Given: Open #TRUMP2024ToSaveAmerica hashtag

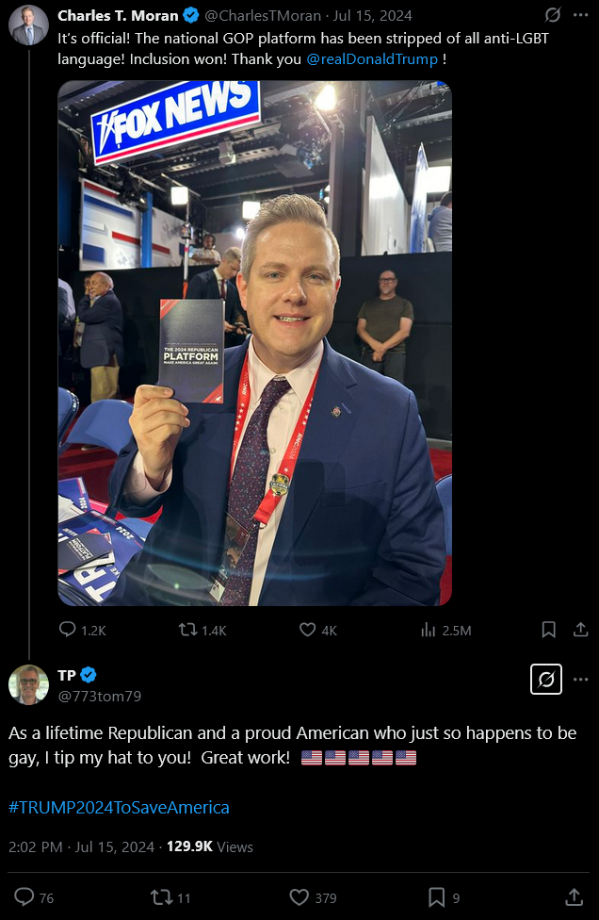Looking at the screenshot, I should pos(119,807).
